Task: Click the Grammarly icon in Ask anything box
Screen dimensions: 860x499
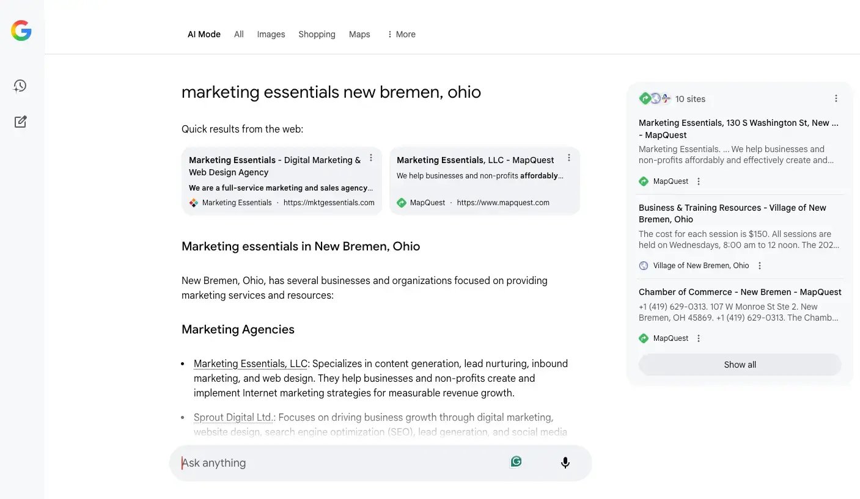Action: [516, 462]
